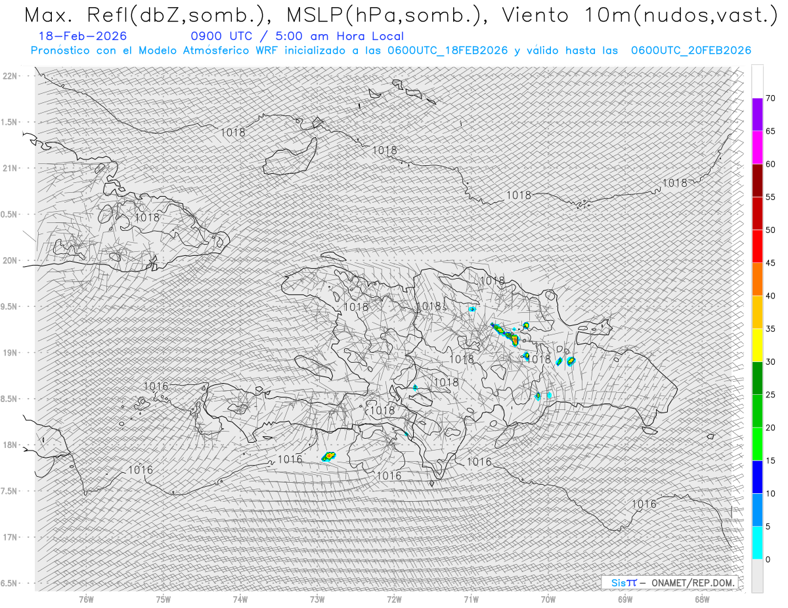Pick the yellow 30–35 dBZ colorbar segment
This screenshot has height=608, width=788.
757,346
